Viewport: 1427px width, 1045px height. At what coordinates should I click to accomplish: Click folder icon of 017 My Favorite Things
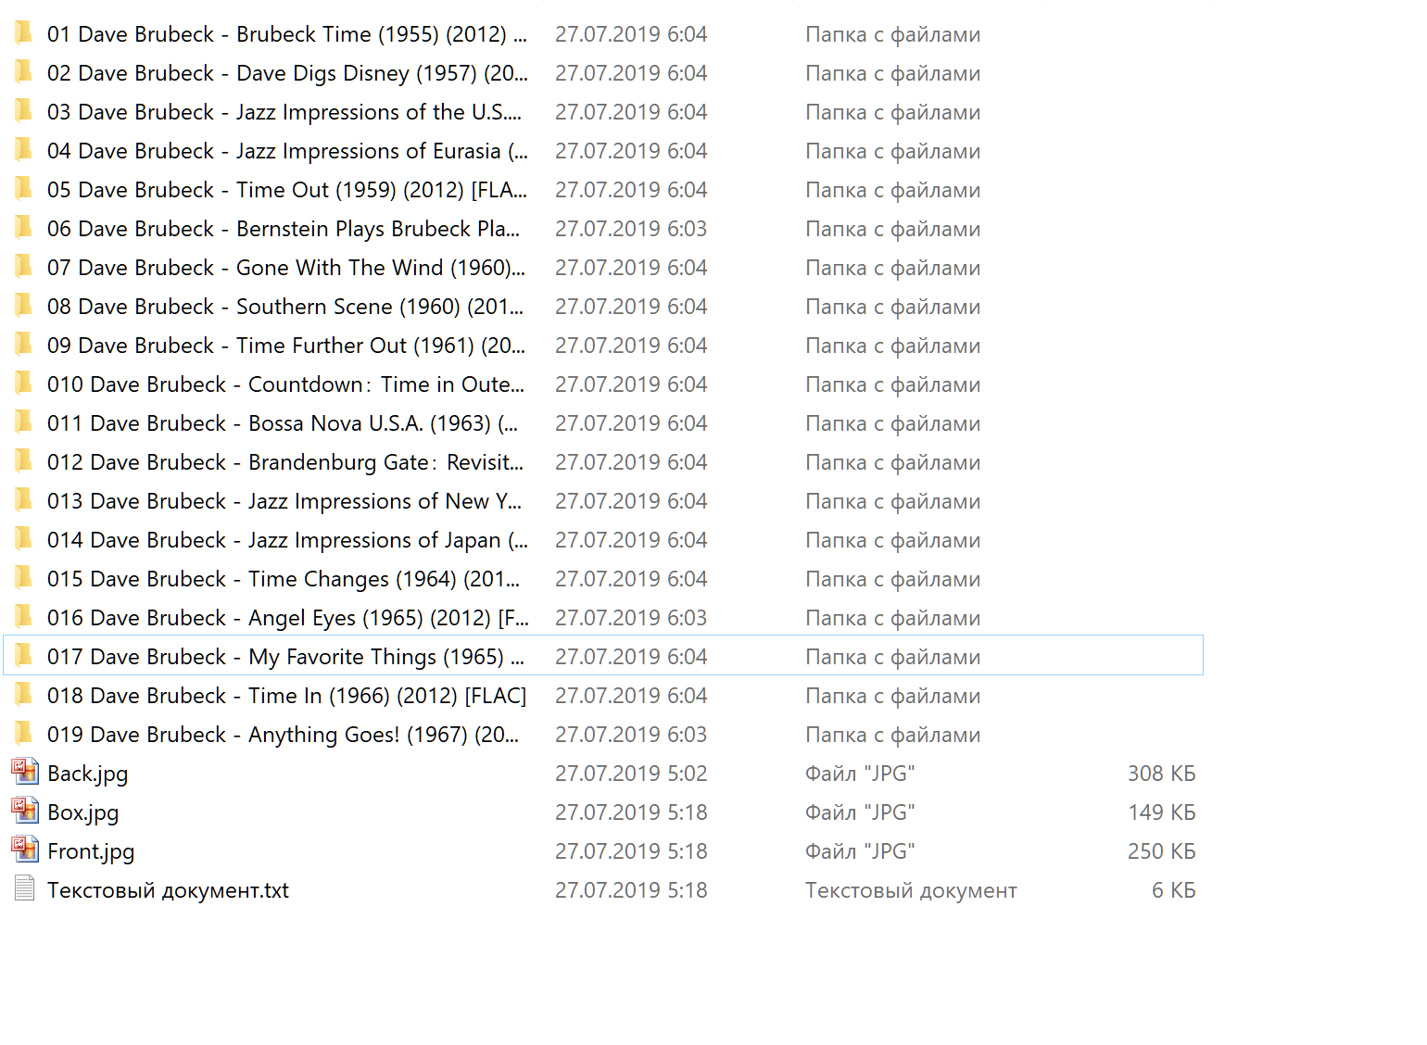pyautogui.click(x=23, y=657)
